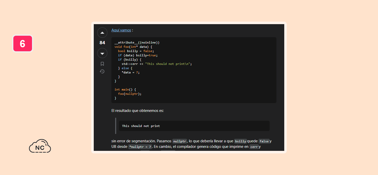Click the text "El resultado que obtenemos es:"

click(138, 111)
